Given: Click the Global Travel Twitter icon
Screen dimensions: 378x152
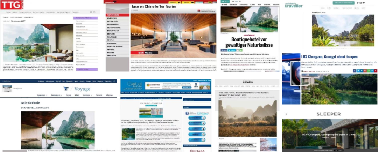Looking at the screenshot, I should [x=199, y=112].
